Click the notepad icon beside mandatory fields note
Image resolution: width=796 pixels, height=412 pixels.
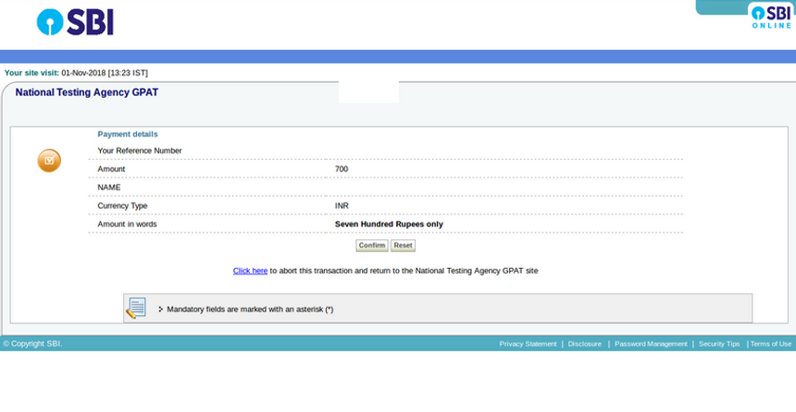click(x=136, y=309)
